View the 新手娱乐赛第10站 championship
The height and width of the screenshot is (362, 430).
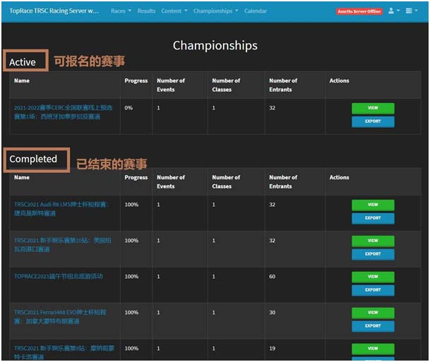tap(373, 241)
